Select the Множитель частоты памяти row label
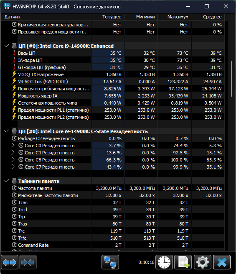Screen dimensions: 236x274 click(48, 195)
